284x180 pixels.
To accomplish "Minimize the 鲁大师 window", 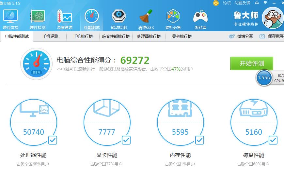I will tap(274, 3).
